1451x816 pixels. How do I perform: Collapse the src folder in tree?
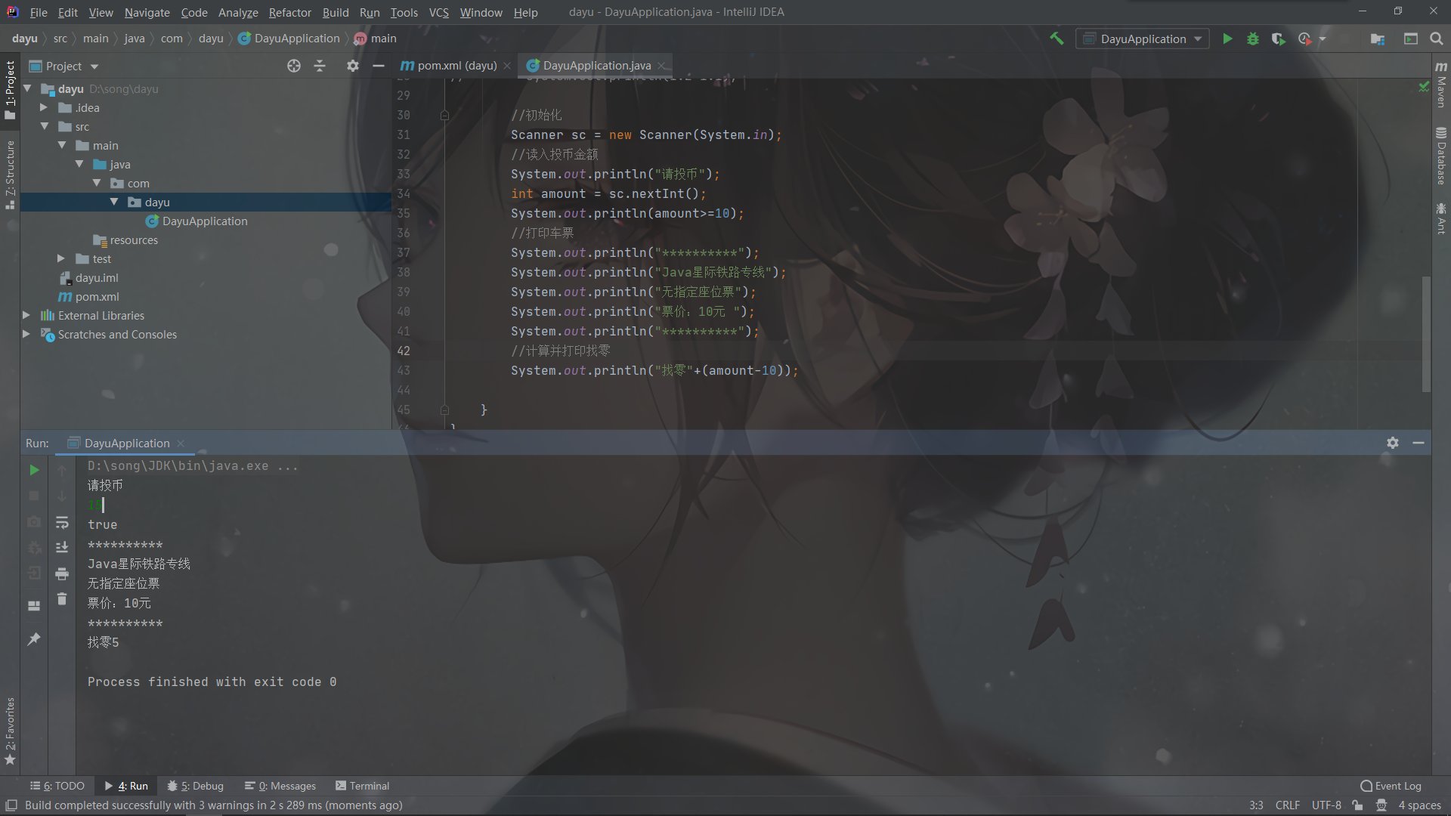(x=45, y=126)
